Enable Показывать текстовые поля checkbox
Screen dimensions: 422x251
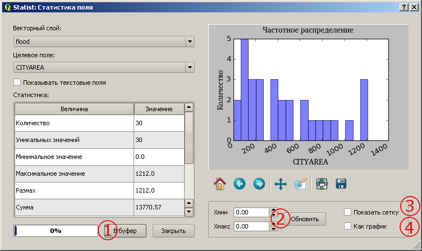pyautogui.click(x=17, y=83)
